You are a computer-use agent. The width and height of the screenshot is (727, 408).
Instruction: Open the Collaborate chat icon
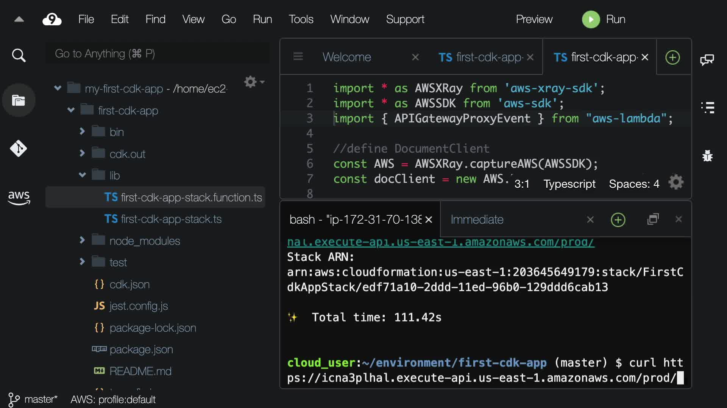[707, 60]
